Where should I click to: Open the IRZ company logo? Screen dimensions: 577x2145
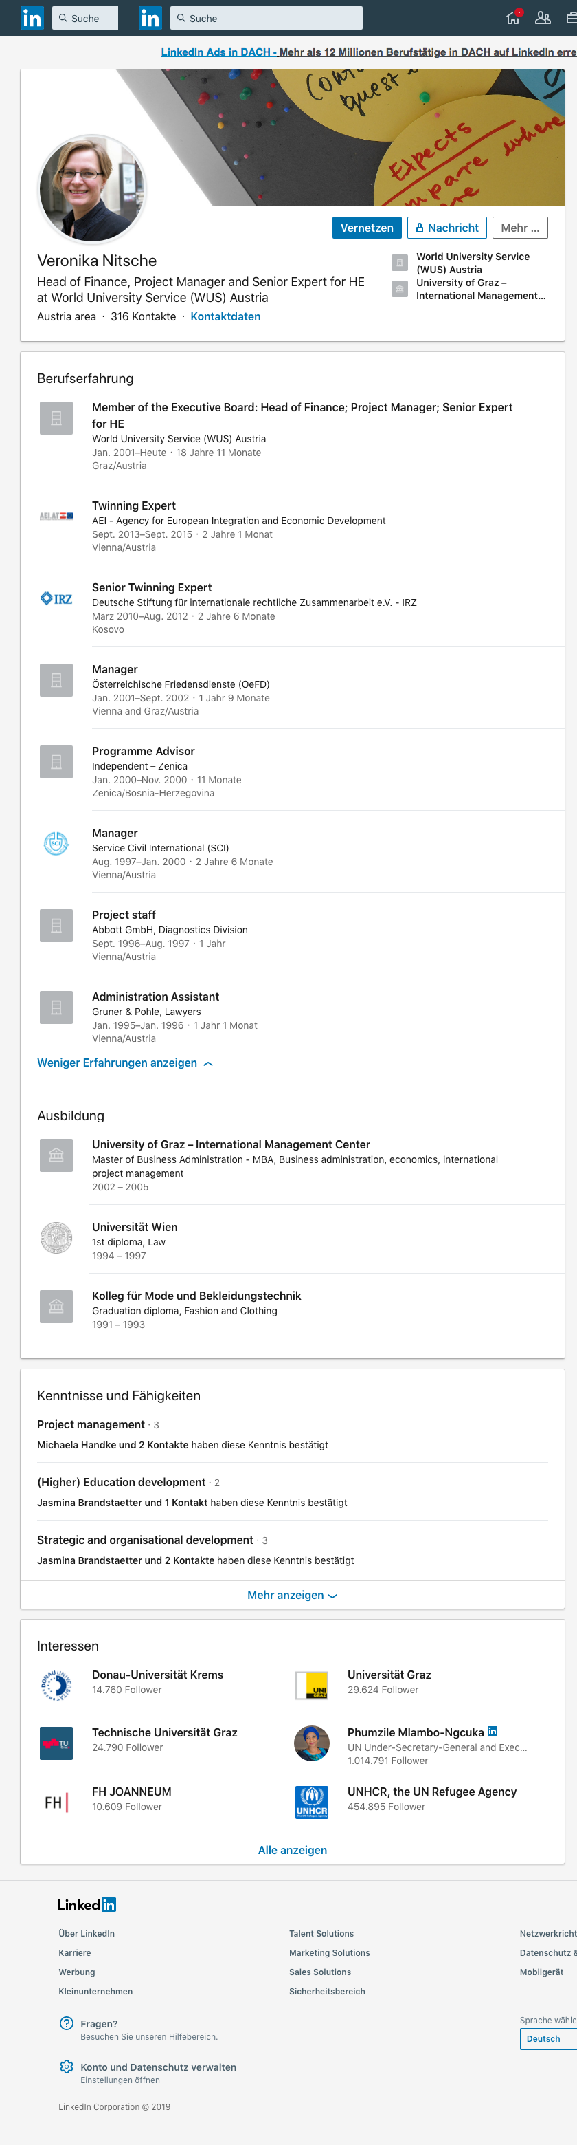56,598
